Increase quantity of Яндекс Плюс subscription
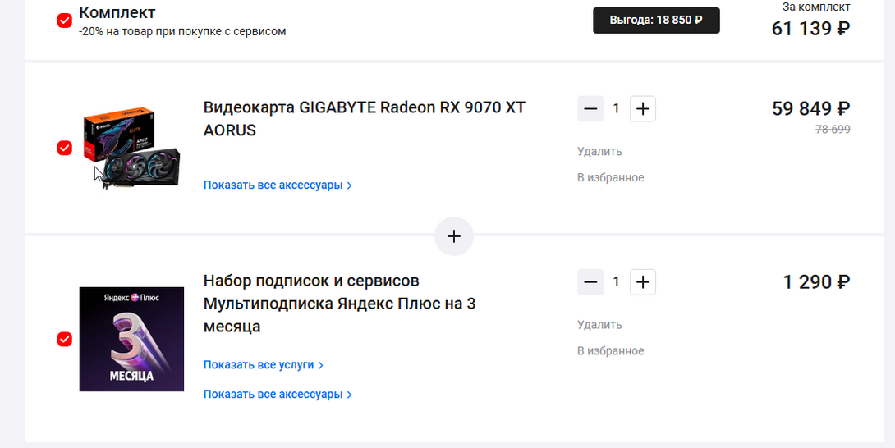The width and height of the screenshot is (895, 448). click(643, 282)
